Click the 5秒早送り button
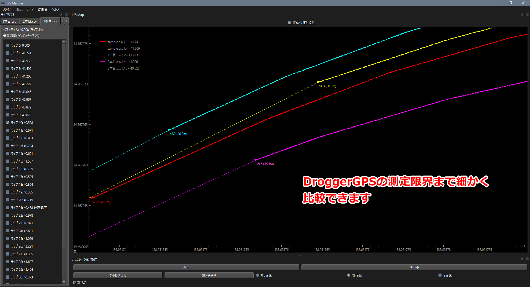This screenshot has height=287, width=530. click(209, 275)
